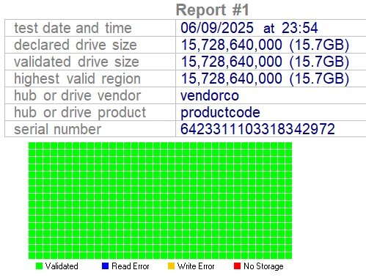Select the 'test date and time' label
Image resolution: width=366 pixels, height=278 pixels.
(x=73, y=28)
